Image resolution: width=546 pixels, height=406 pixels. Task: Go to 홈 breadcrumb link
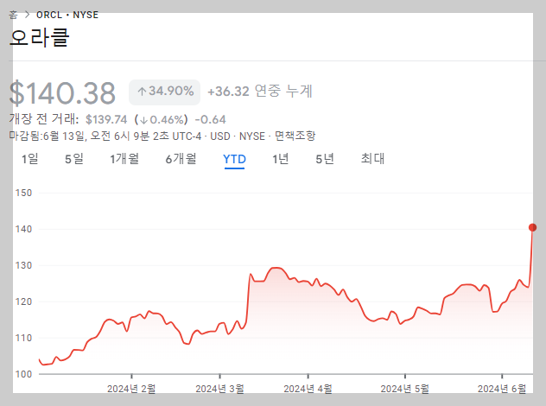click(x=13, y=15)
